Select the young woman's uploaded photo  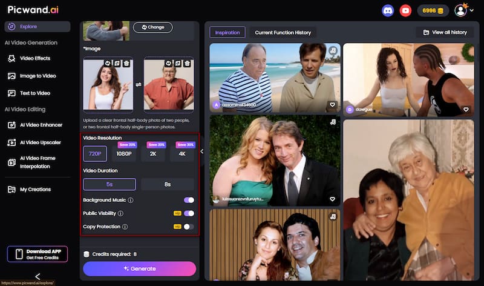pos(108,85)
